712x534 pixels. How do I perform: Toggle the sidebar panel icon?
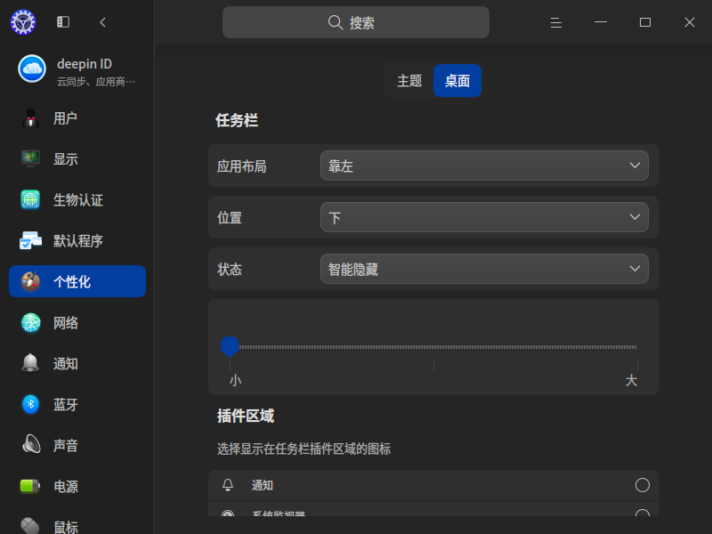63,21
